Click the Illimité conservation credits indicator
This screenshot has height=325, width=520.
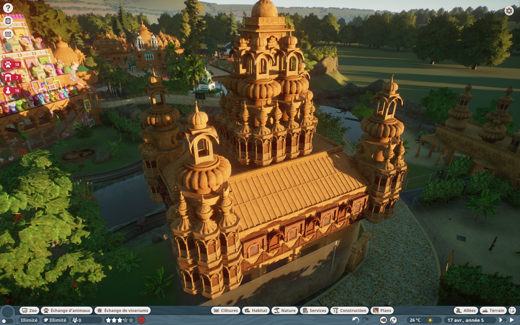pyautogui.click(x=55, y=320)
